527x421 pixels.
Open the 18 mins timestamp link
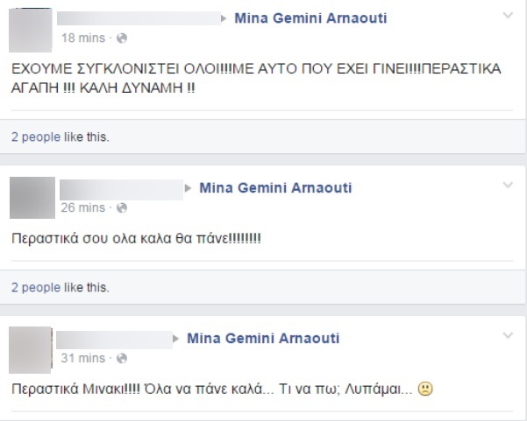84,39
